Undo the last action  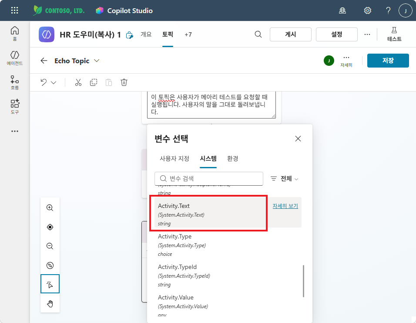point(44,82)
